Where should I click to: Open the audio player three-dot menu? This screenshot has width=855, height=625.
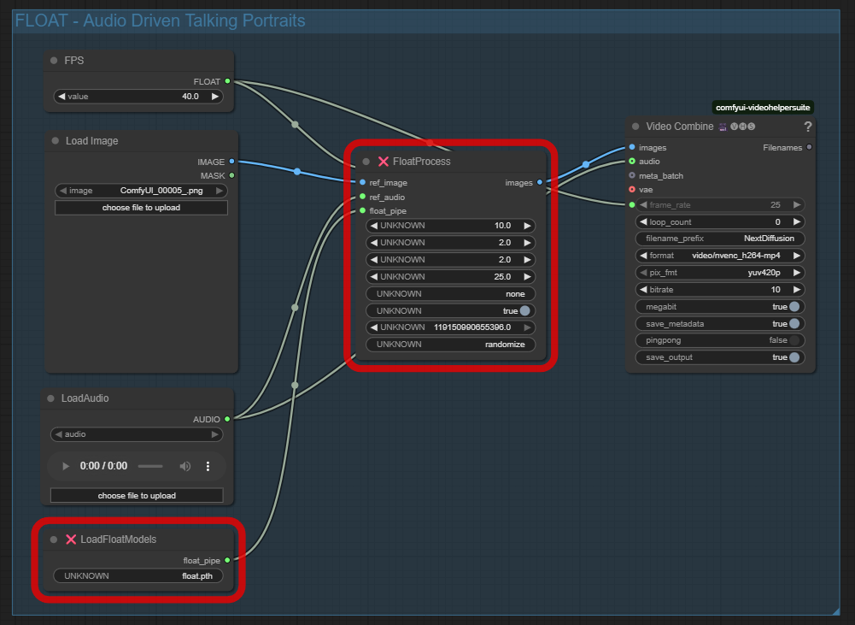coord(208,466)
